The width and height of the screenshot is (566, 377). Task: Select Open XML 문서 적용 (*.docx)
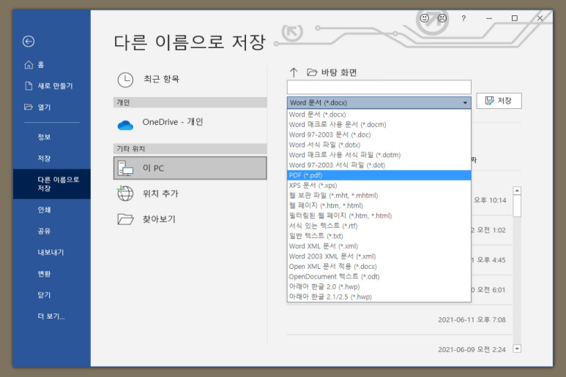[379, 267]
